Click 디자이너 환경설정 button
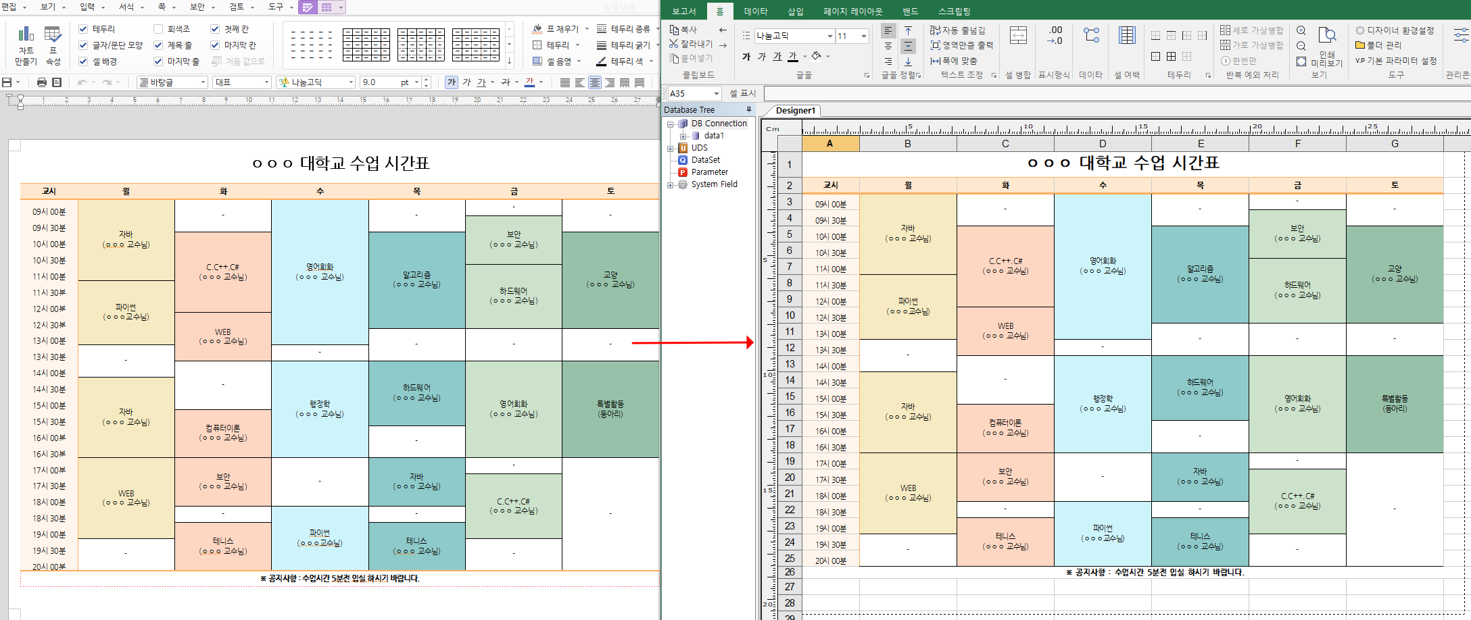Viewport: 1471px width, 620px height. pos(1395,30)
